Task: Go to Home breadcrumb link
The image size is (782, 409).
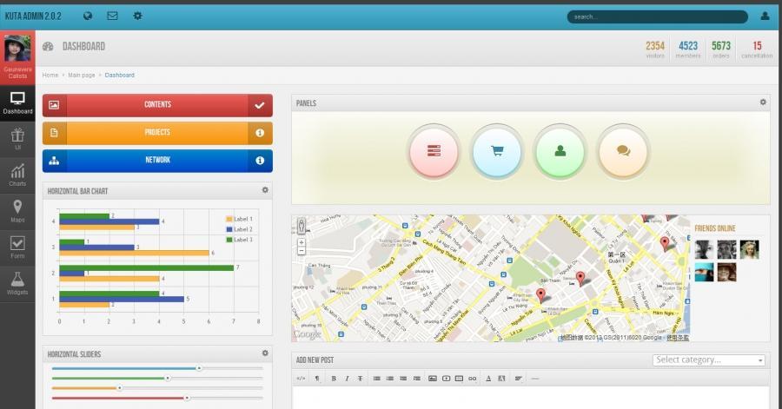Action: click(x=50, y=75)
